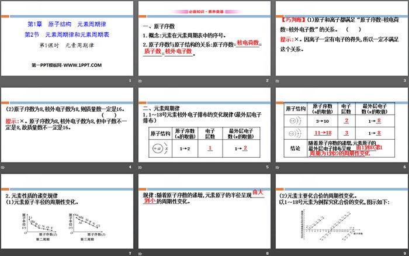Click slide number label 7
409x256 pixels.
(x=130, y=253)
